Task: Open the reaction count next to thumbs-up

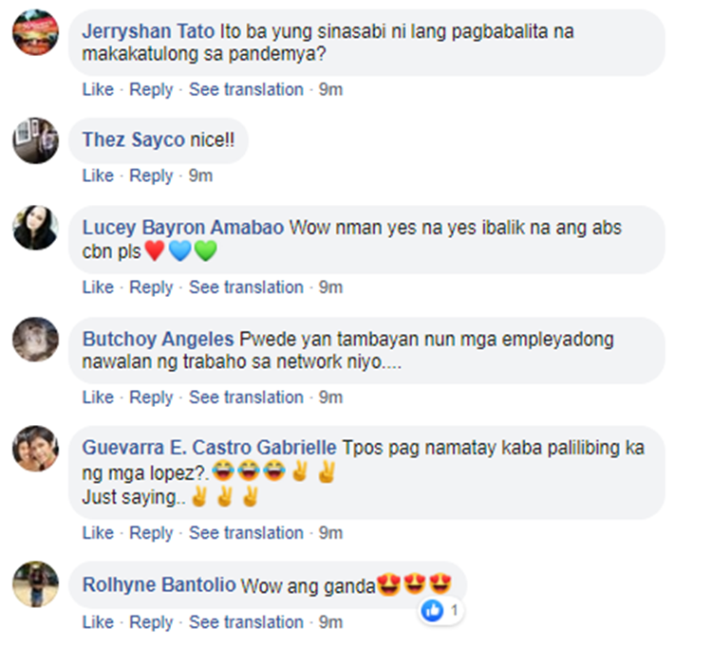Action: pyautogui.click(x=454, y=610)
